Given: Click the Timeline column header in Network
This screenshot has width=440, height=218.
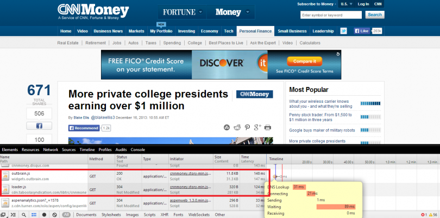Looking at the screenshot, I should pos(276,158).
